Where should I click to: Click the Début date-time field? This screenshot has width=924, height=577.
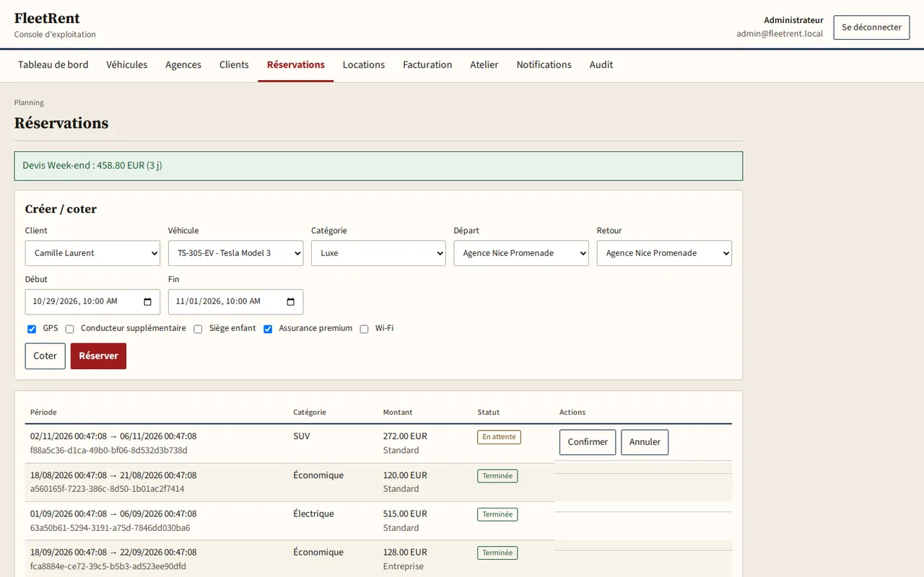92,302
